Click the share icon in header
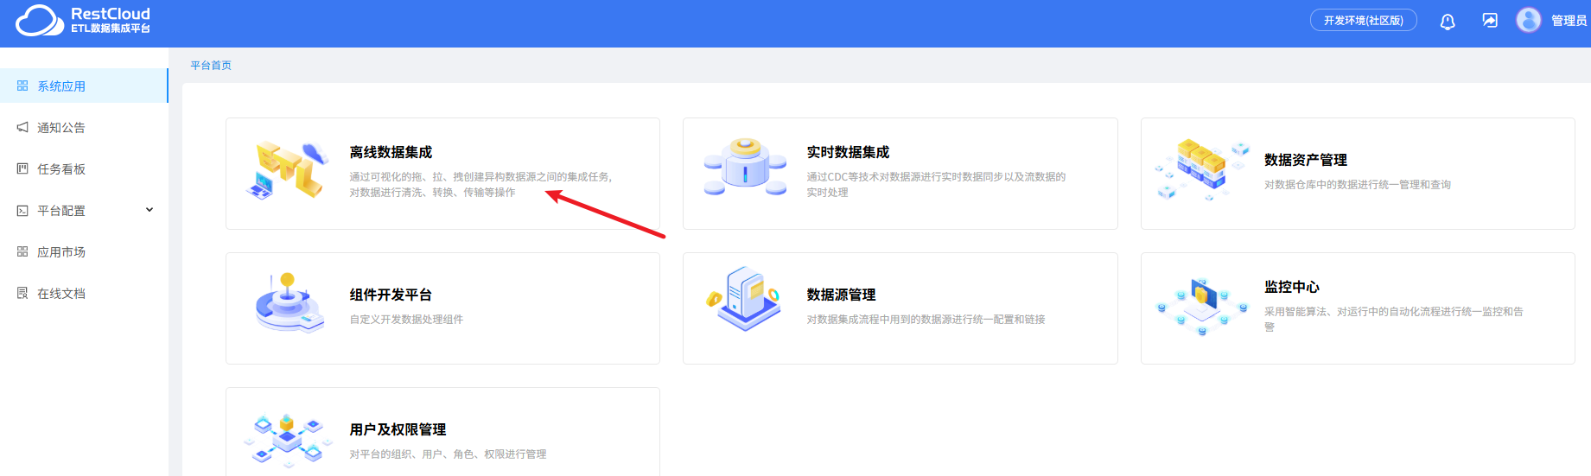The image size is (1591, 476). [1490, 20]
